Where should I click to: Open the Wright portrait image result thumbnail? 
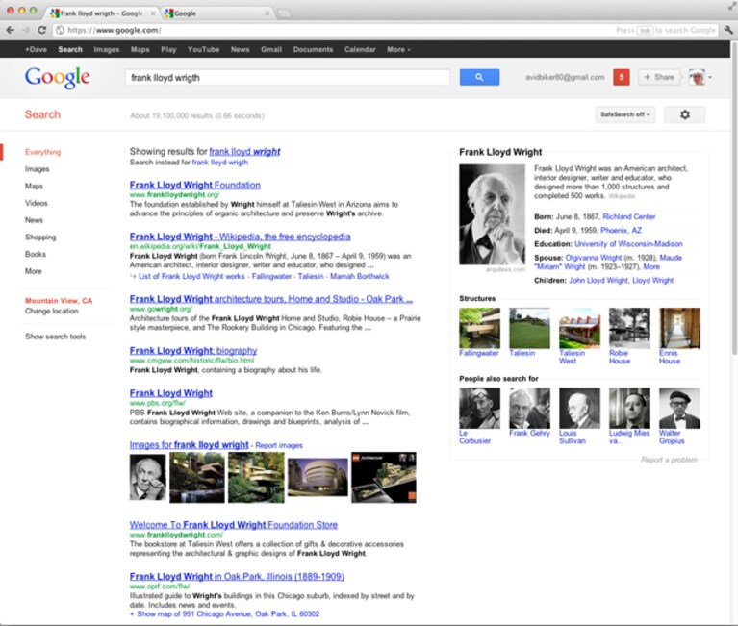148,478
